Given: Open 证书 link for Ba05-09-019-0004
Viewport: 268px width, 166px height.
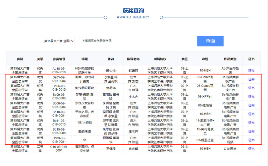Looking at the screenshot, I should (x=251, y=79).
